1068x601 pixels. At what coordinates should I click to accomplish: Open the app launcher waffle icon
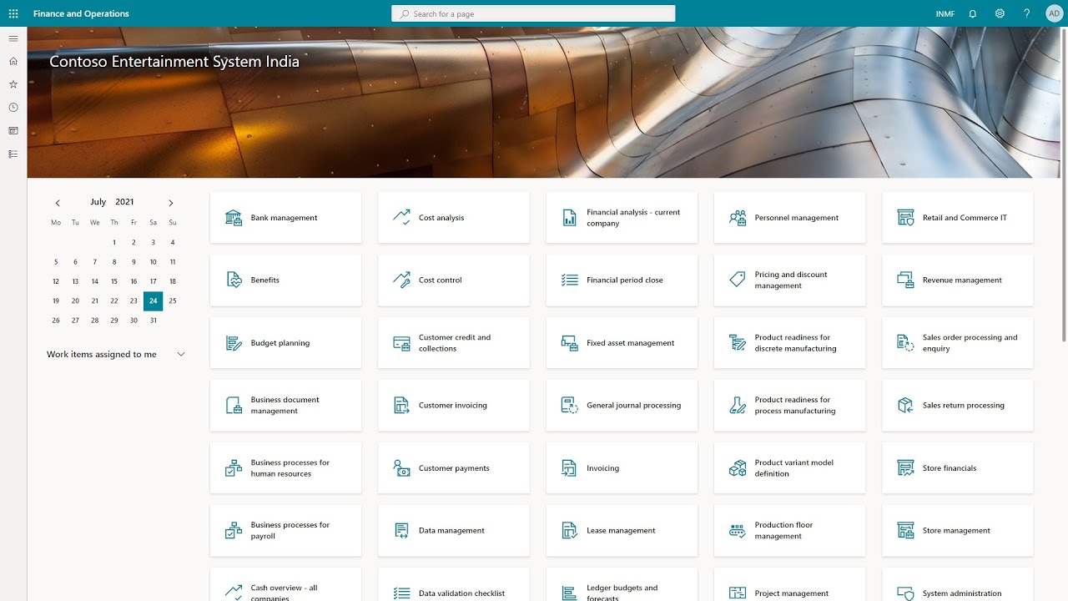coord(13,13)
